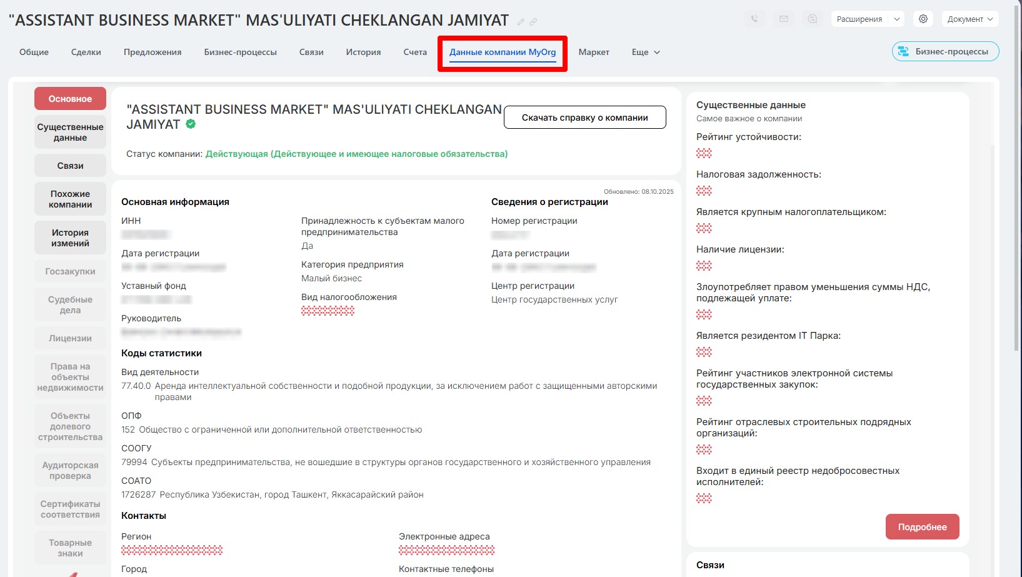Click the Вид налогообложения label
The width and height of the screenshot is (1022, 577).
pyautogui.click(x=349, y=297)
